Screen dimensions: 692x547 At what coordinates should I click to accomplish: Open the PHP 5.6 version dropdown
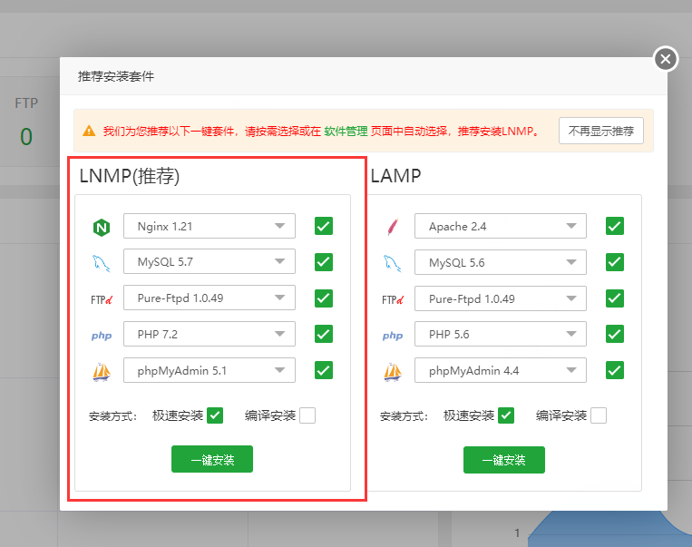tap(501, 334)
